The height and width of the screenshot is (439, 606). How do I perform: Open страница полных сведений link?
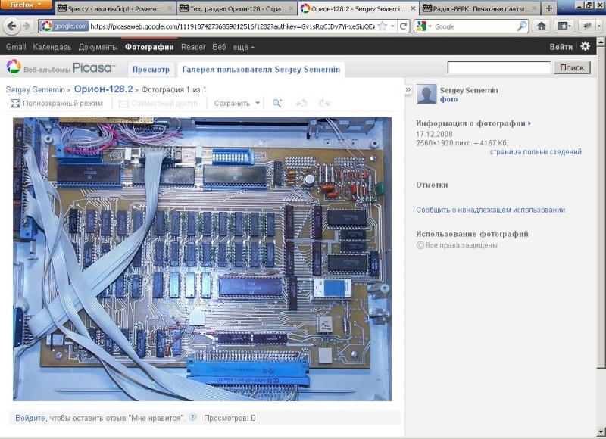[535, 152]
